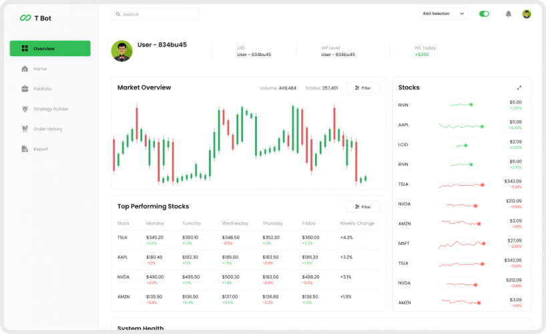Click AMZN row in Top Performing Stocks table
546x334 pixels.
(248, 299)
